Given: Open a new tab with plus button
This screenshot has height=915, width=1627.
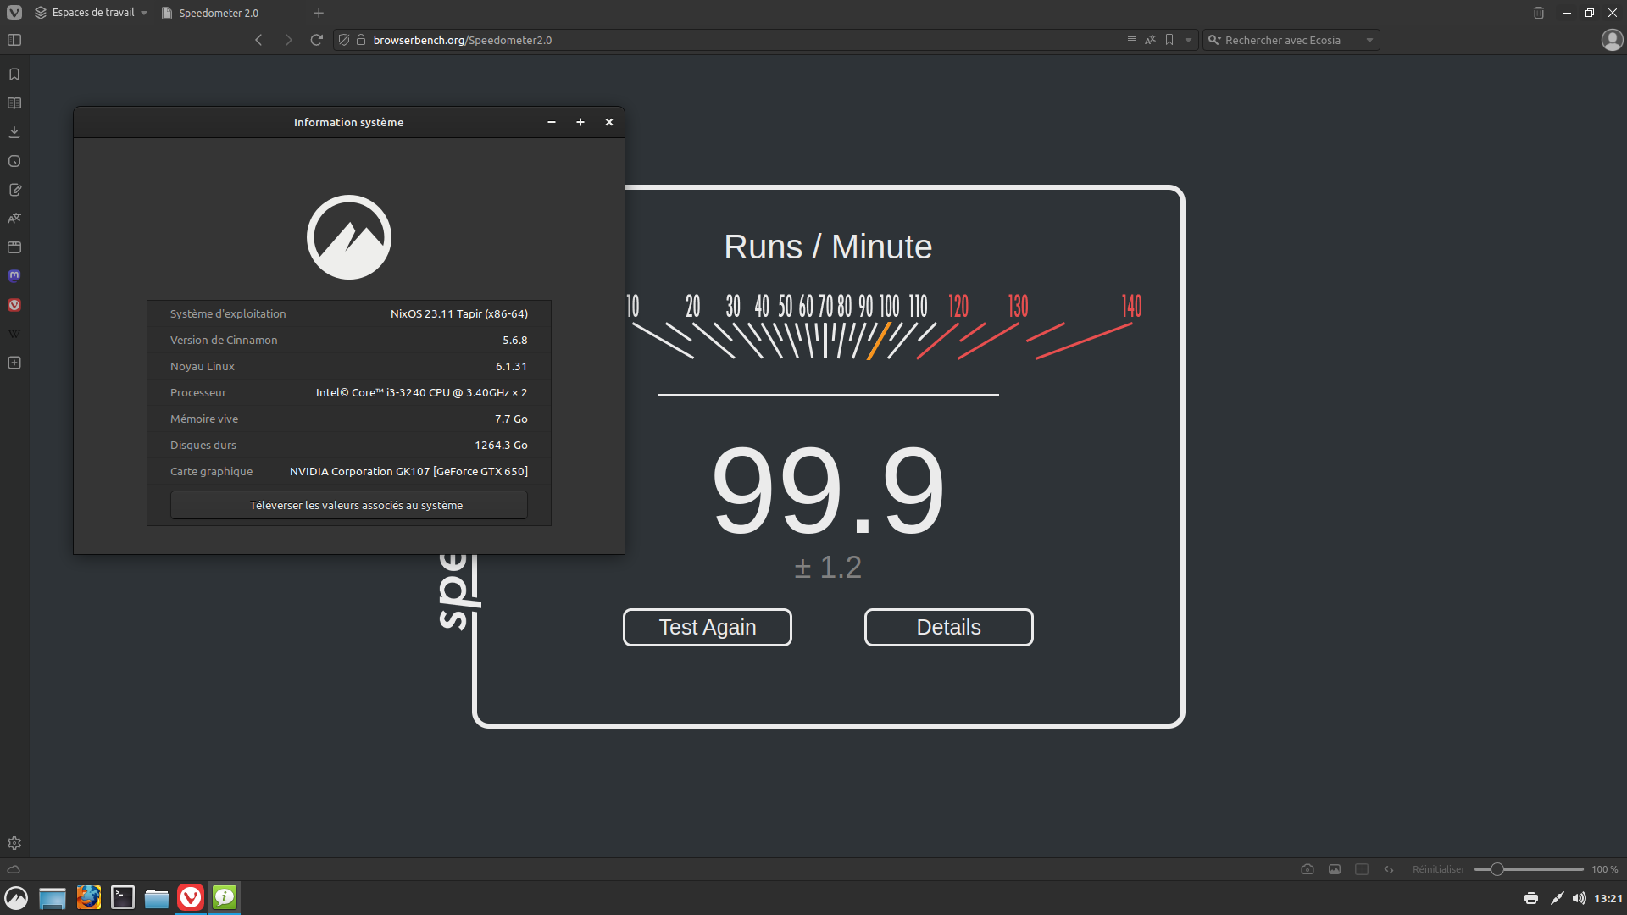Looking at the screenshot, I should click(319, 13).
